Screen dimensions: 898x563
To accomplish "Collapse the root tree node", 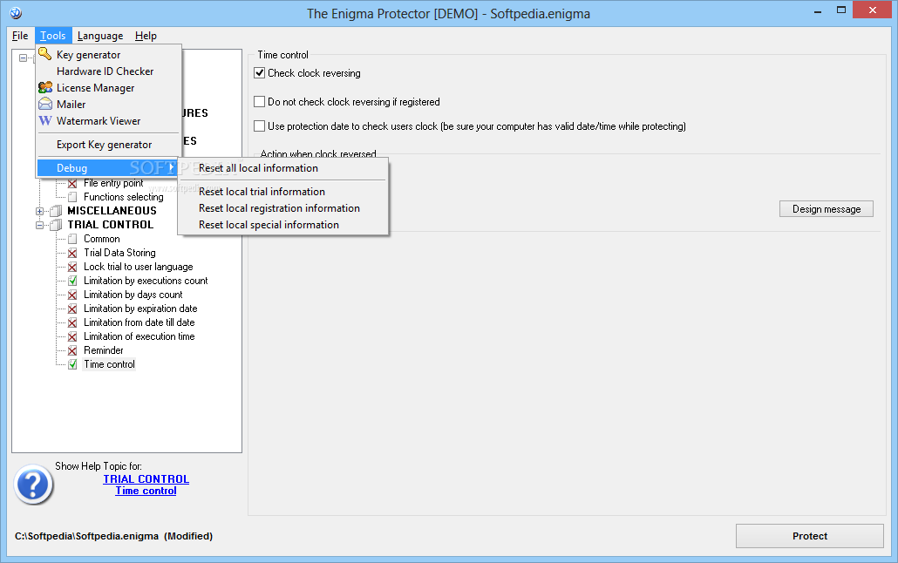I will [x=23, y=58].
